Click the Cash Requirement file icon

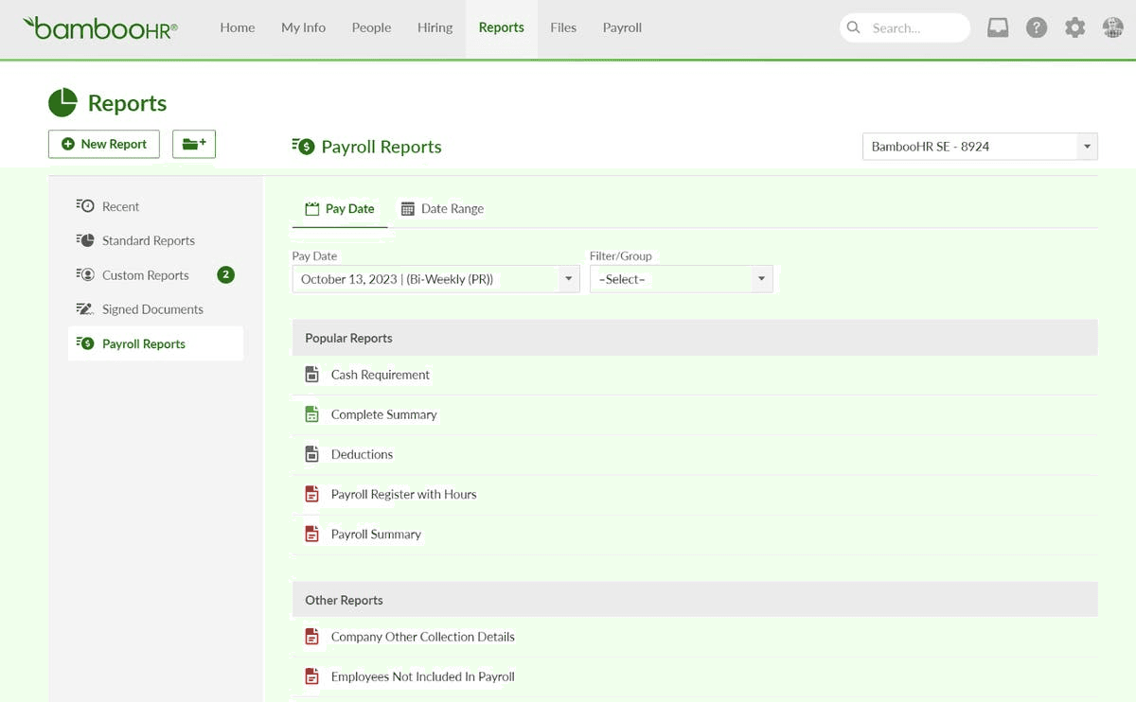[311, 375]
